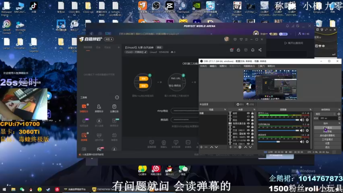Image resolution: width=343 pixels, height=193 pixels.
Task: Open 设置 button in OBS controls
Action: coord(327,143)
